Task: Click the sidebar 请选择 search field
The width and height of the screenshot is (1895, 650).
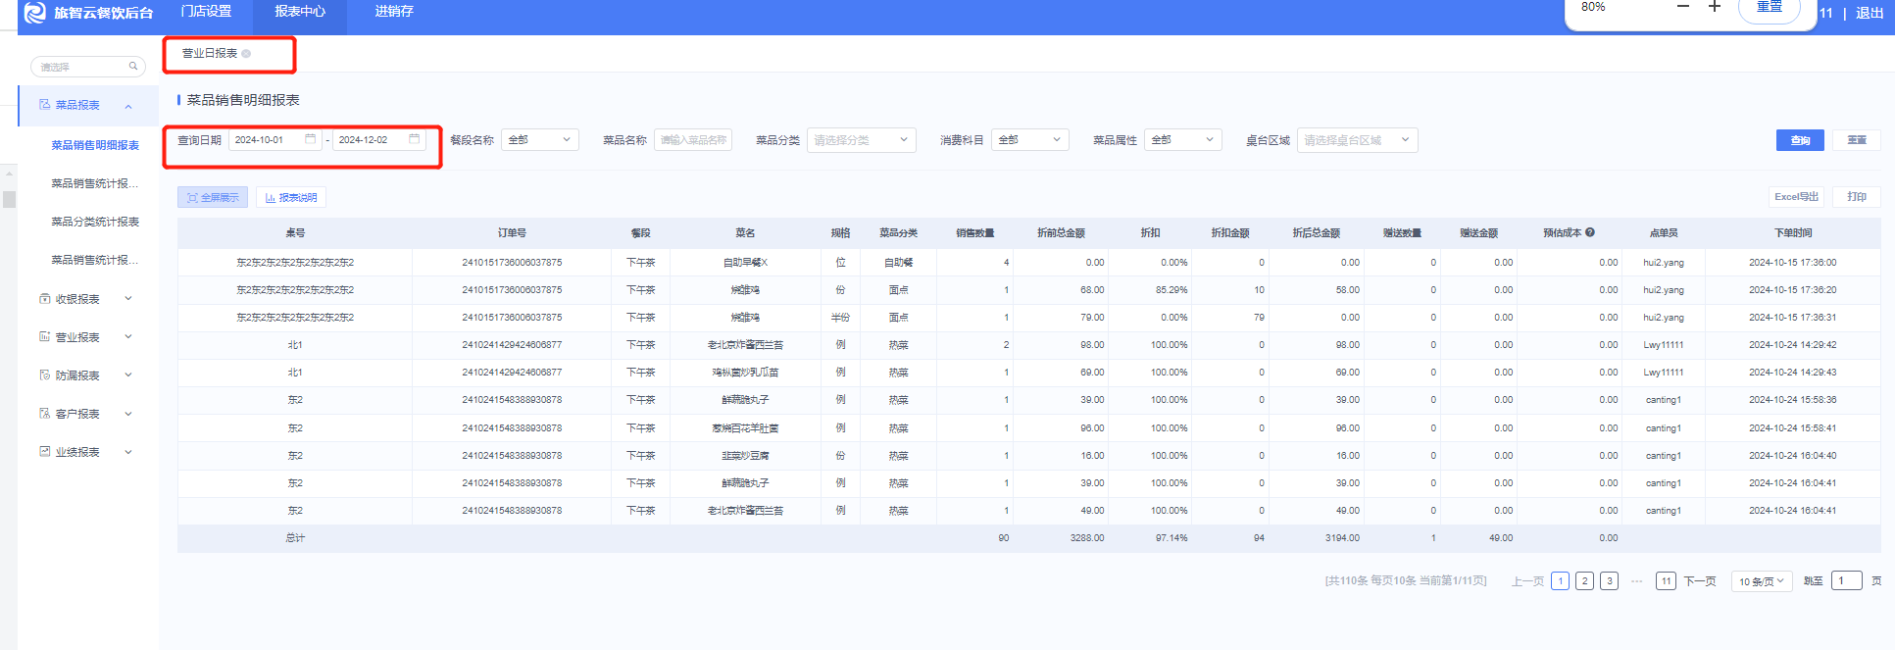Action: pos(88,67)
